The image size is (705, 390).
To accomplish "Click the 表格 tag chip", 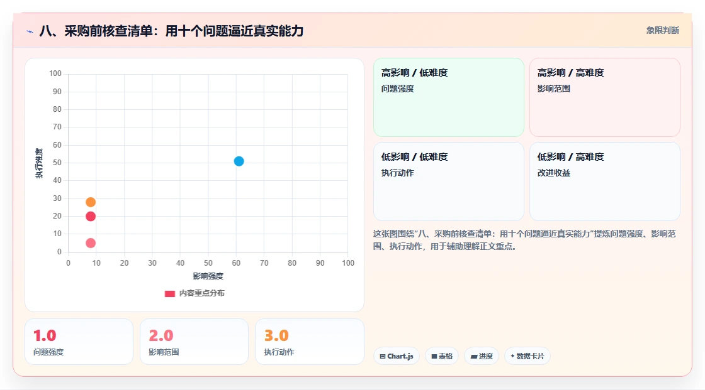I will 442,356.
